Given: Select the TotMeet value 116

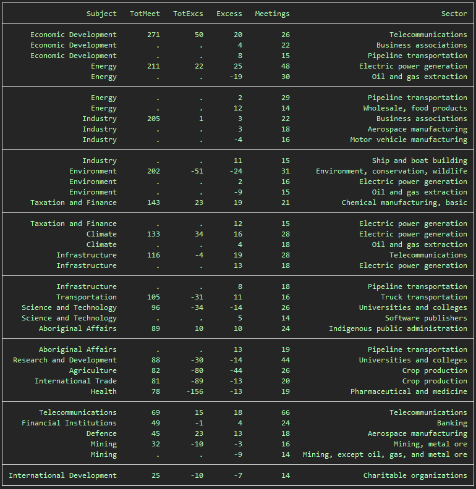Looking at the screenshot, I should 153,255.
